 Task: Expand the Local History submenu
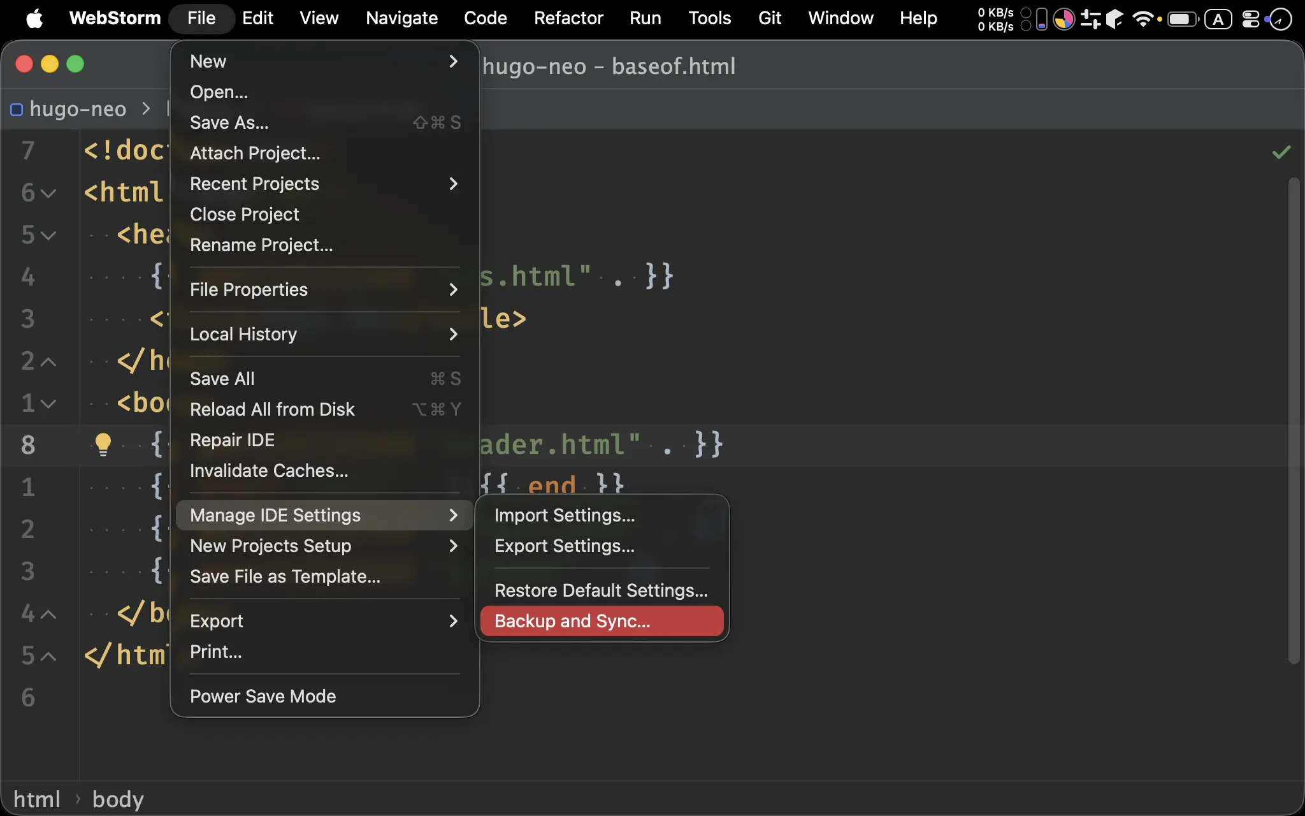[x=325, y=334]
